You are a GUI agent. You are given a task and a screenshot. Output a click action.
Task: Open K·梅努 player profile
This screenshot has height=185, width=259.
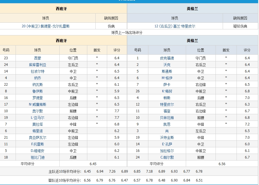coord(167,91)
